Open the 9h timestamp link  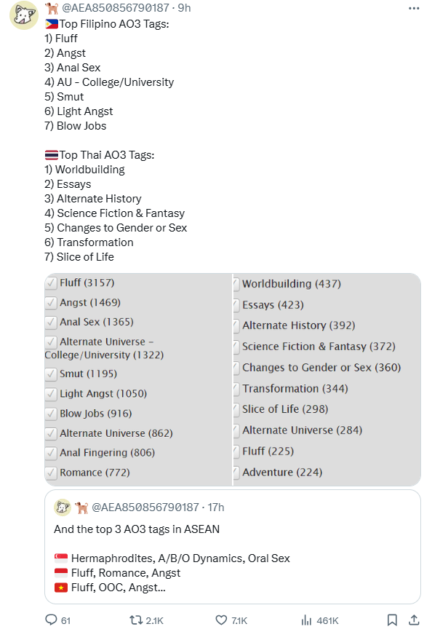click(x=185, y=8)
